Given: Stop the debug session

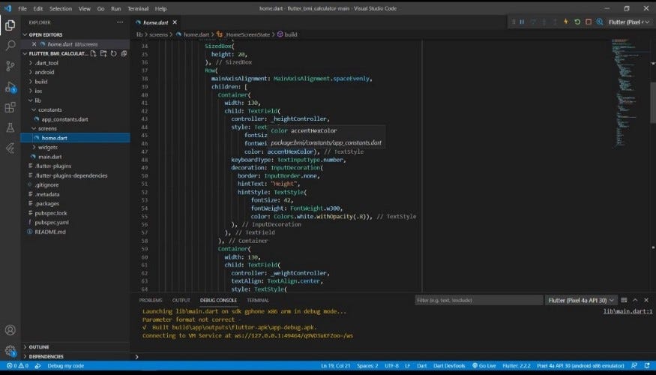Looking at the screenshot, I should 589,22.
